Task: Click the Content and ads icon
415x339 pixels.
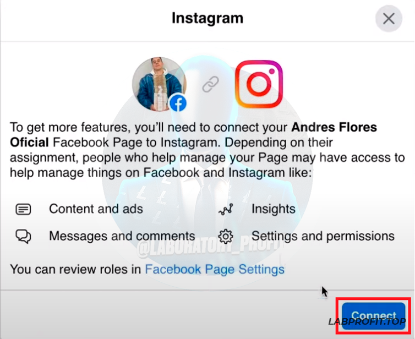Action: tap(23, 209)
